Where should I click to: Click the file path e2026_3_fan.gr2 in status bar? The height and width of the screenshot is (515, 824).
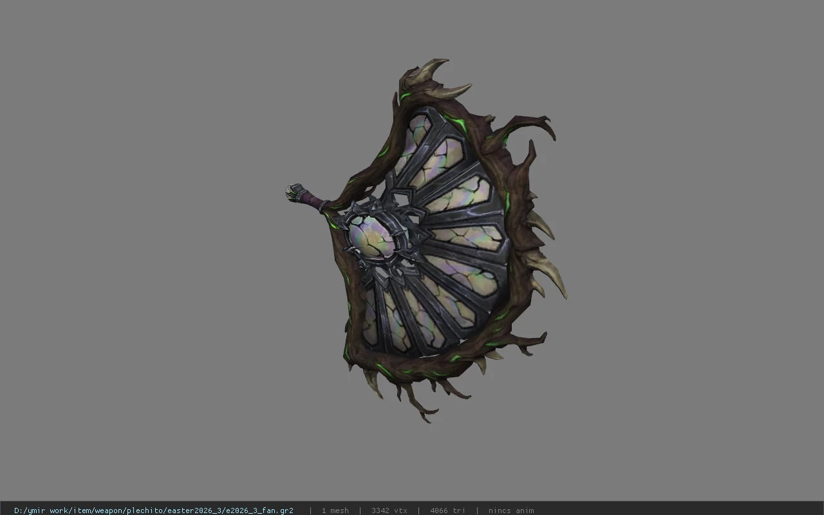tap(154, 510)
